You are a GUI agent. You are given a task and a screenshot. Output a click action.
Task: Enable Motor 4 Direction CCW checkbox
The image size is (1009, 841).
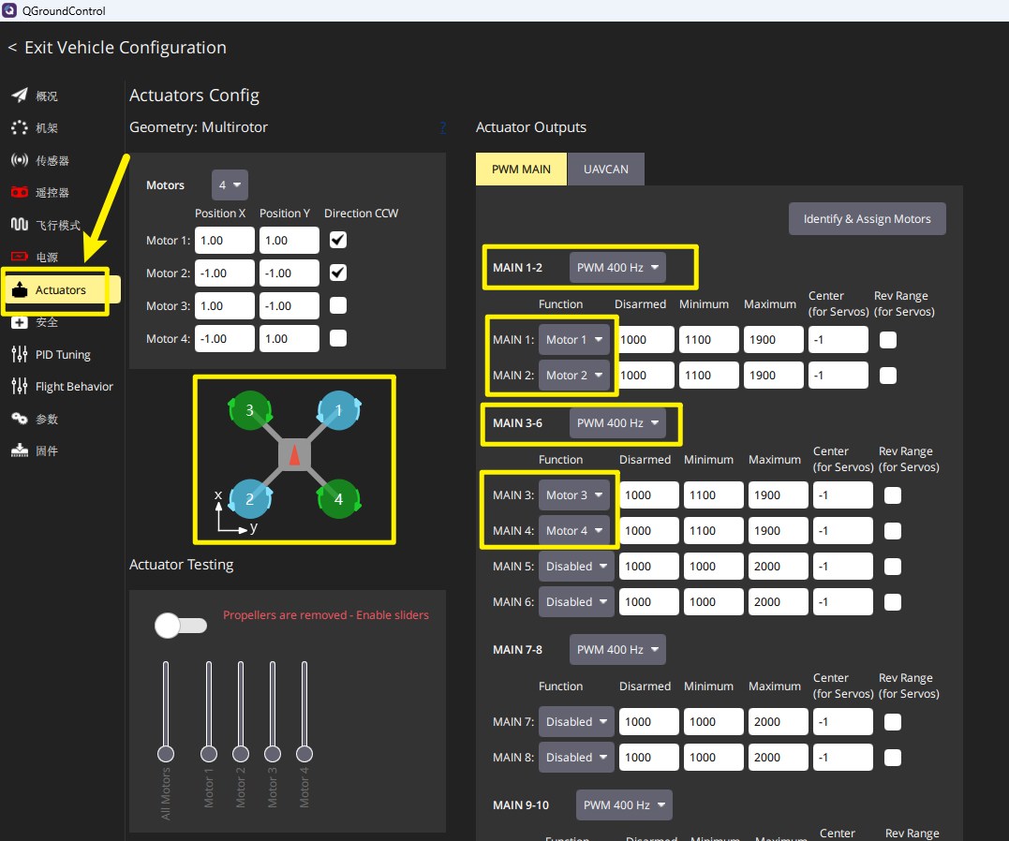tap(338, 338)
